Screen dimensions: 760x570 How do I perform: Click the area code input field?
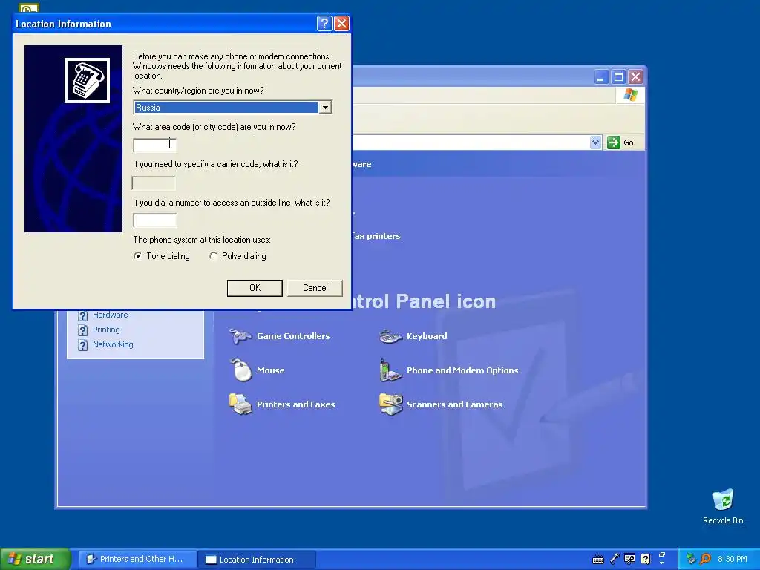[155, 145]
